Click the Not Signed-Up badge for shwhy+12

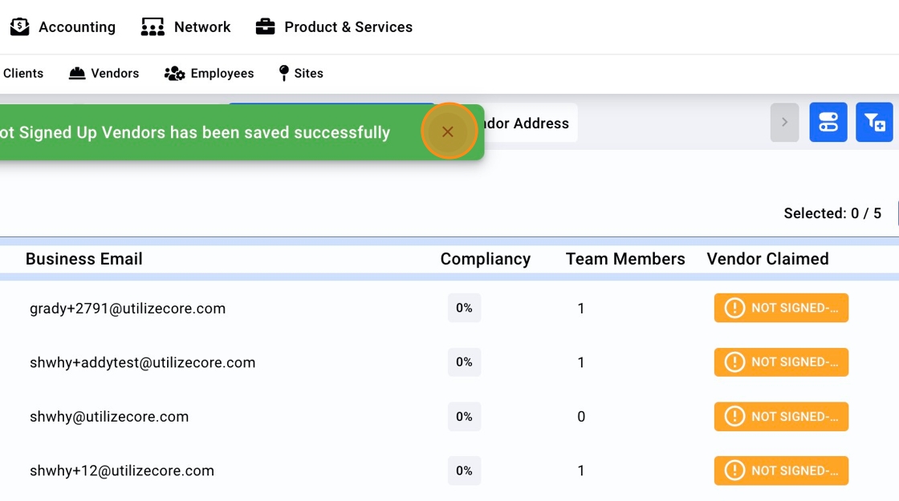(781, 471)
